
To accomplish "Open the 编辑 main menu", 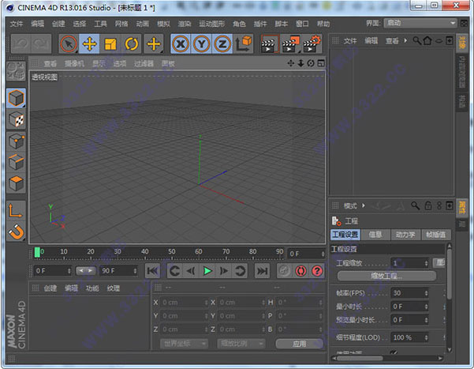I will 38,24.
